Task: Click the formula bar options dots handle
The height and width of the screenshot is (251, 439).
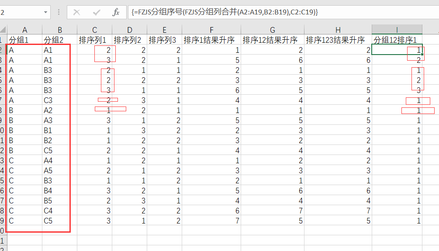Action: click(x=59, y=12)
